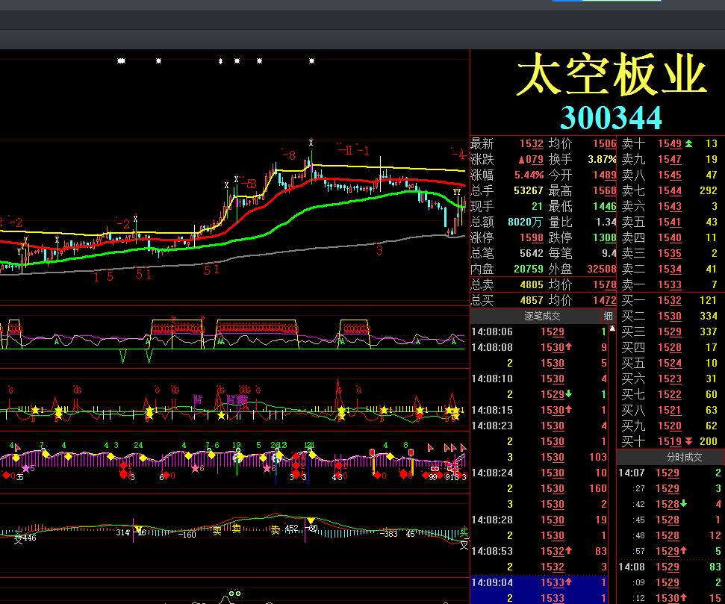This screenshot has height=604, width=725.
Task: Select the 卖十 ask price 1549
Action: (670, 143)
